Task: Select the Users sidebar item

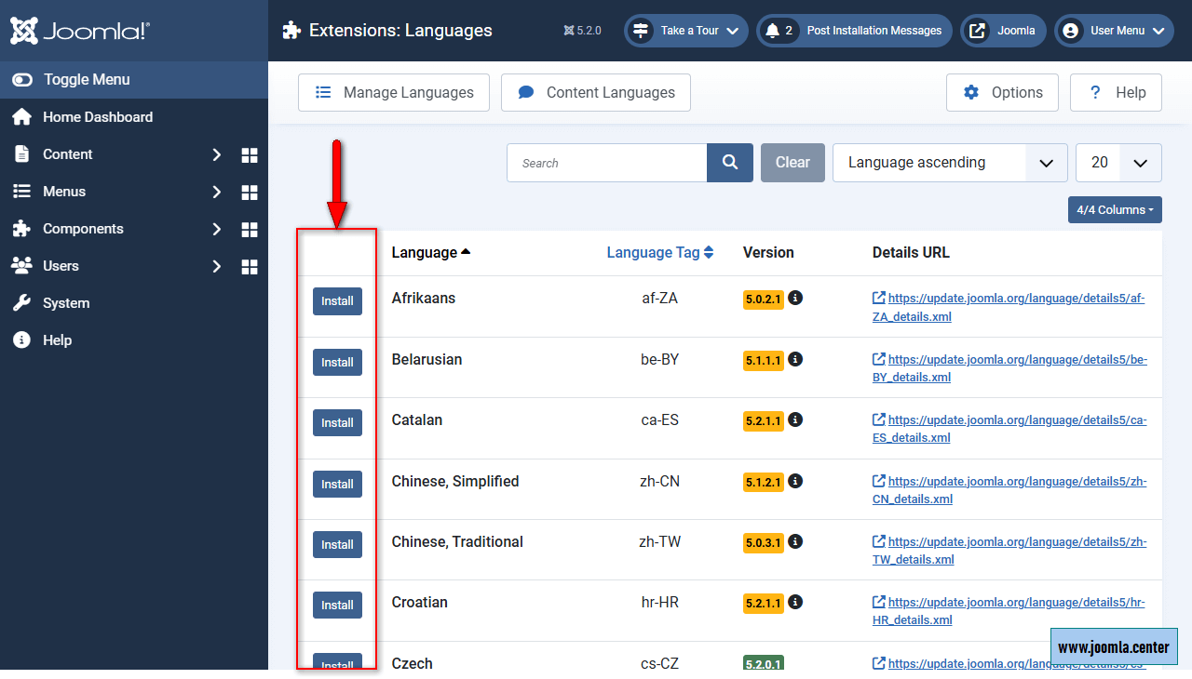Action: pyautogui.click(x=61, y=266)
